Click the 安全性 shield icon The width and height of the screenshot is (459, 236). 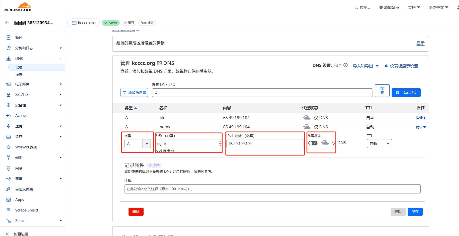(9, 105)
